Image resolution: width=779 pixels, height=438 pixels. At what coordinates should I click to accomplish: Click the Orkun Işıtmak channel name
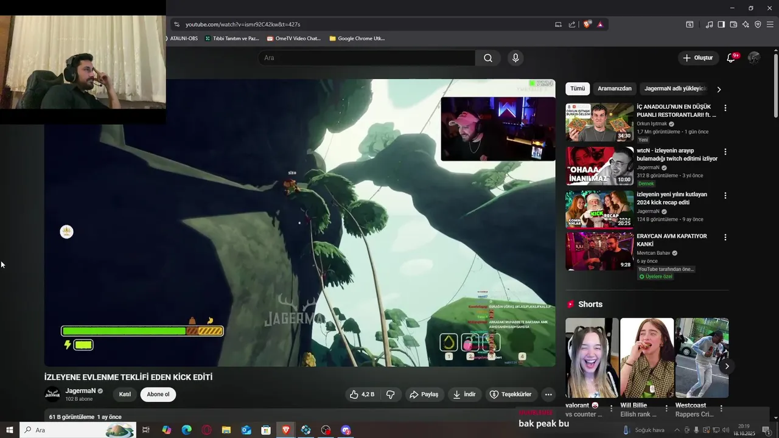pos(652,123)
